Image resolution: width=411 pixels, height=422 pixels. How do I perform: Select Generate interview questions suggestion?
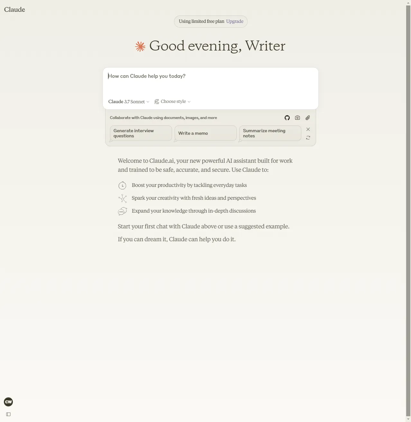[x=141, y=133]
